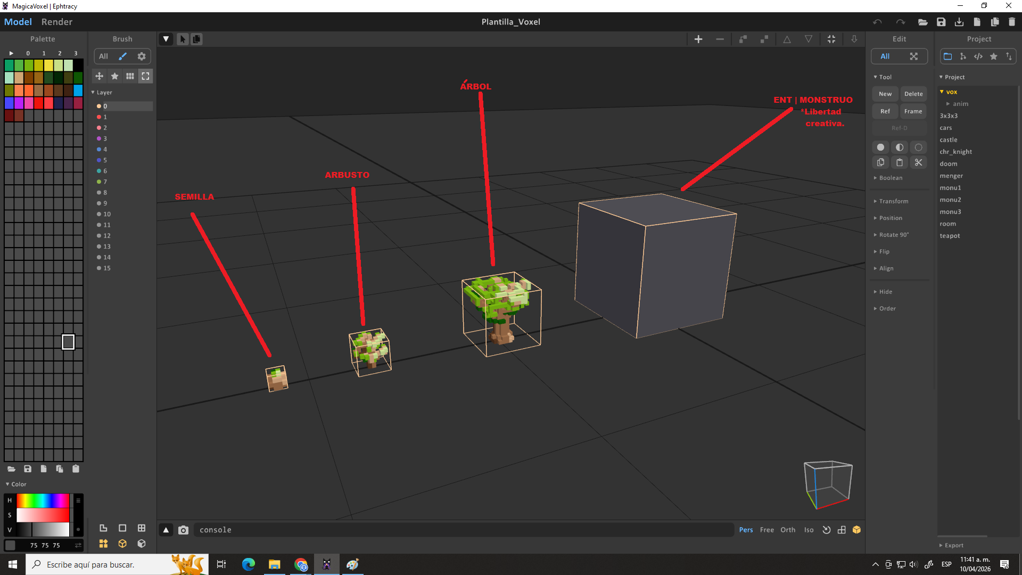Click the save floppy icon in top bar
Screen dimensions: 1022x575
pos(941,22)
